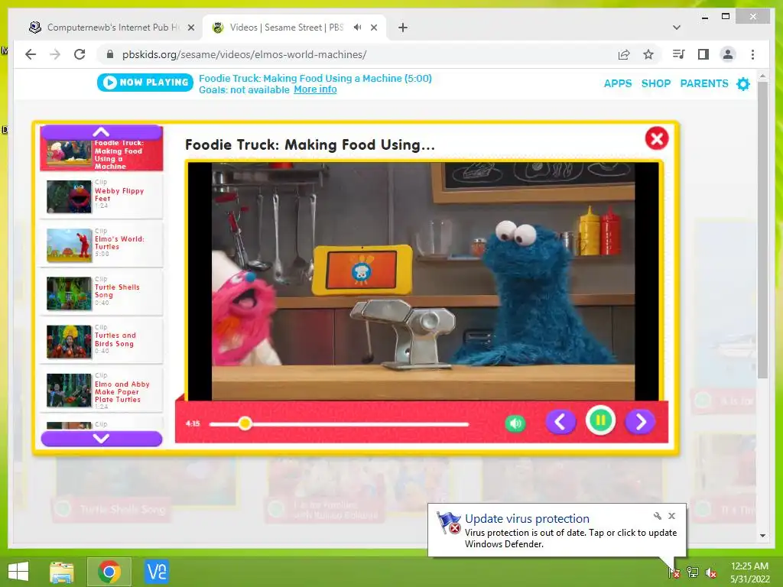Open the Windows Start menu
This screenshot has width=783, height=587.
pos(18,572)
